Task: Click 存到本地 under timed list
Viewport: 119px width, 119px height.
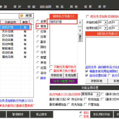Action: point(97,81)
